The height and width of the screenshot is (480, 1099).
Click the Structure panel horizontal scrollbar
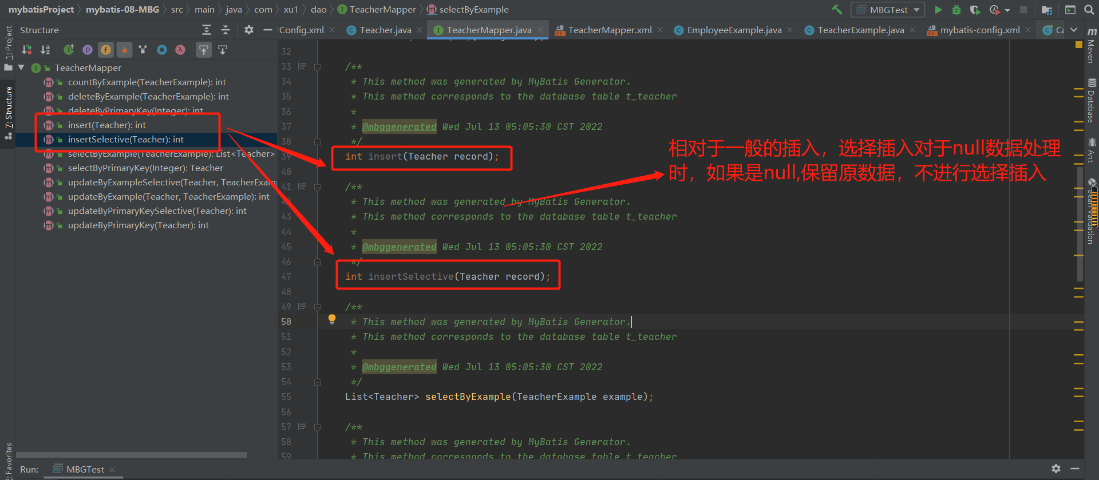point(132,455)
